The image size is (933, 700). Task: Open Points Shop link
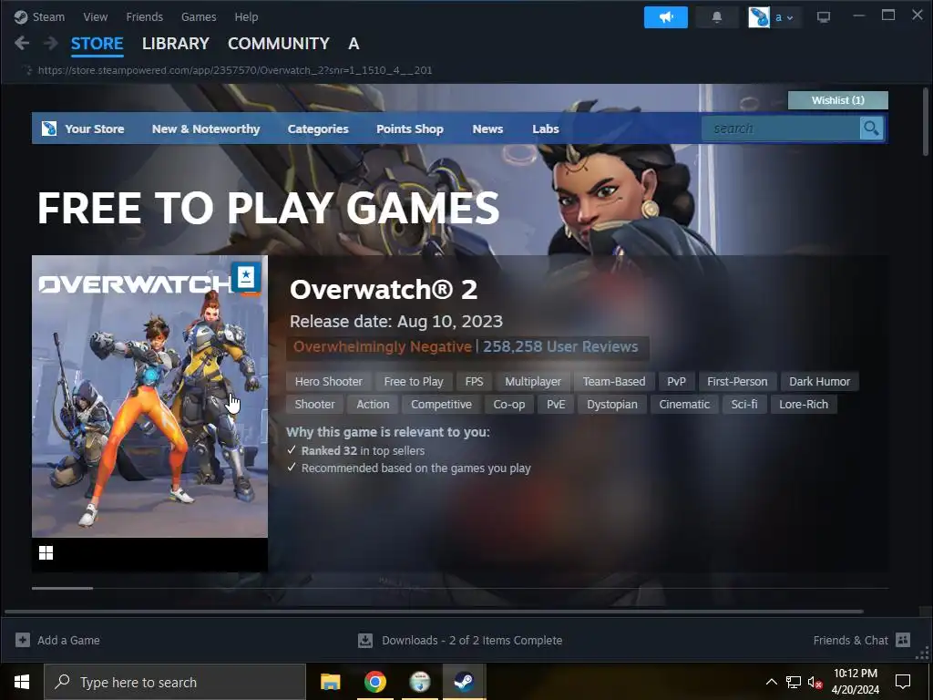tap(409, 129)
